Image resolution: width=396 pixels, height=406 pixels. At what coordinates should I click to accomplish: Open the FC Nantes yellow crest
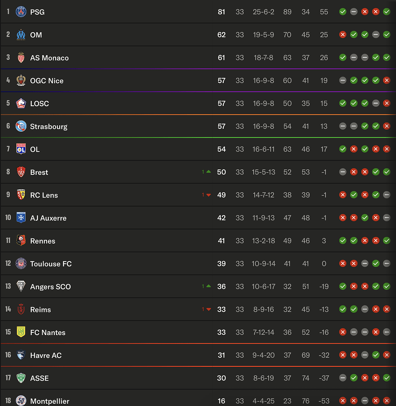(21, 332)
